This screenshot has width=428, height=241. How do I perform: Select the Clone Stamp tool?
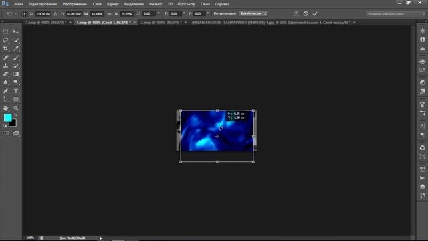click(6, 66)
